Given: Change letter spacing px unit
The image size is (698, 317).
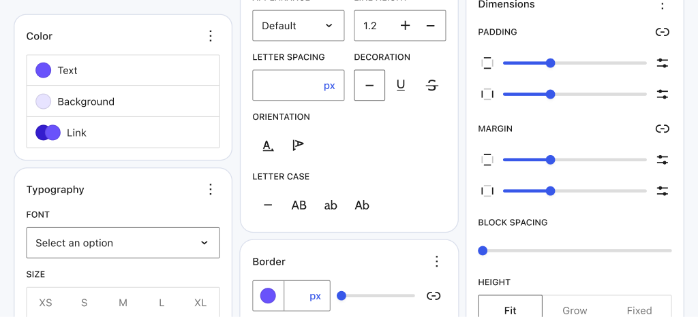Looking at the screenshot, I should 329,86.
